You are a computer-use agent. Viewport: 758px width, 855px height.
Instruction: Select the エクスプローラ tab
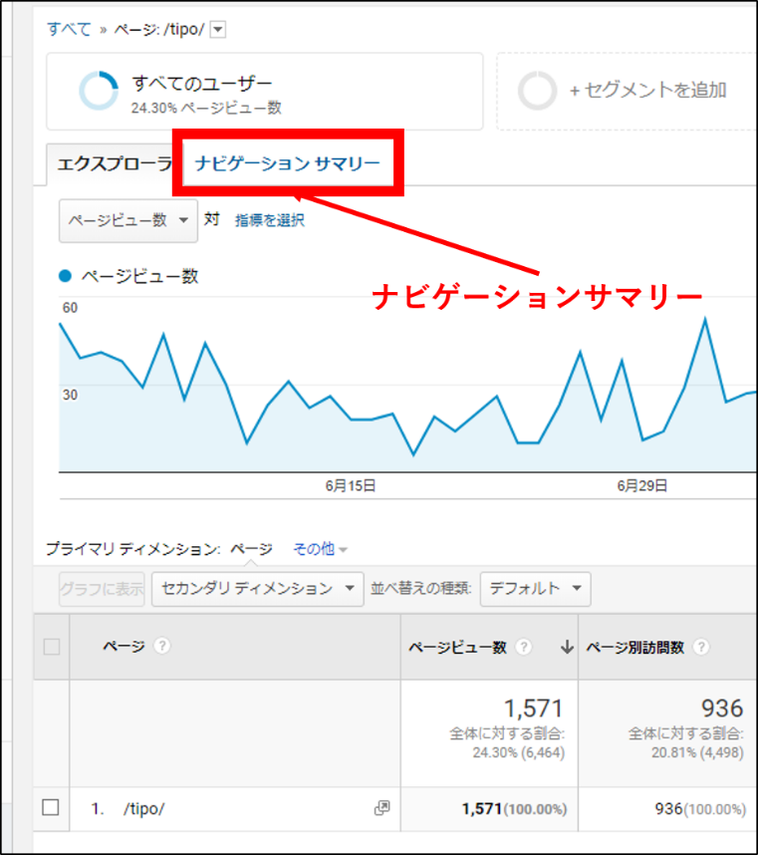click(112, 163)
